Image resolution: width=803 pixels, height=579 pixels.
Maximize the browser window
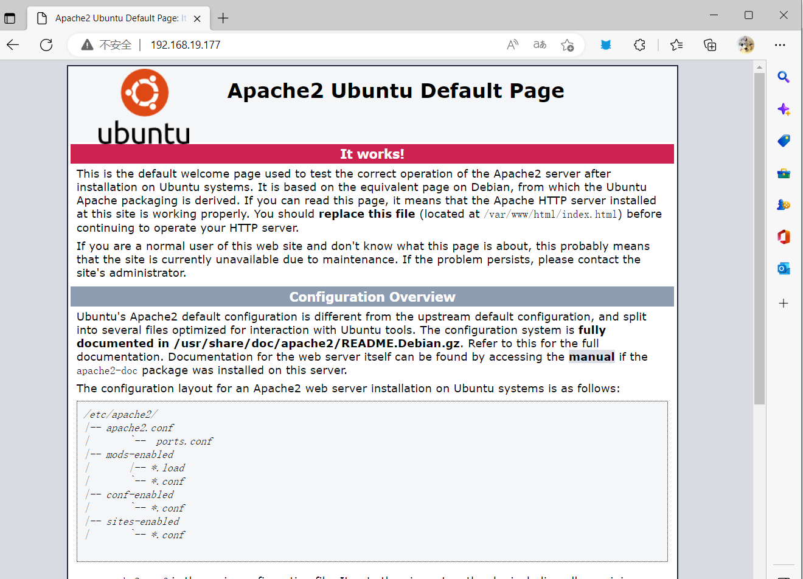[x=749, y=15]
